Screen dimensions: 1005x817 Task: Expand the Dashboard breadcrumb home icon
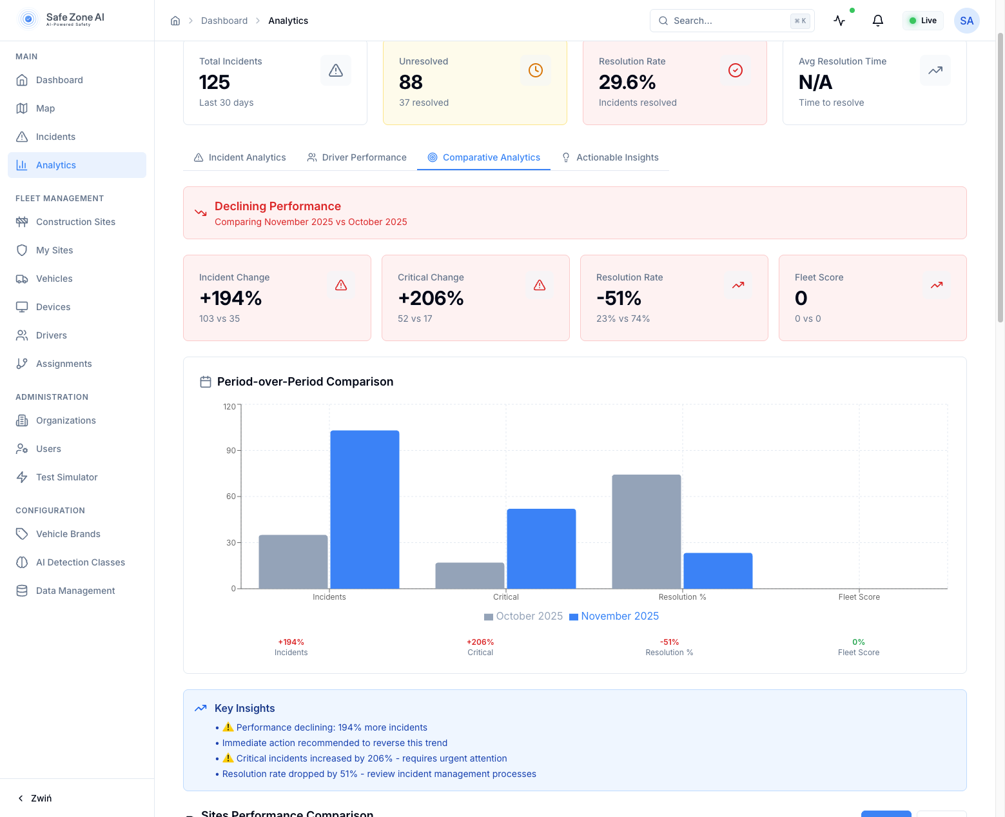click(x=175, y=20)
